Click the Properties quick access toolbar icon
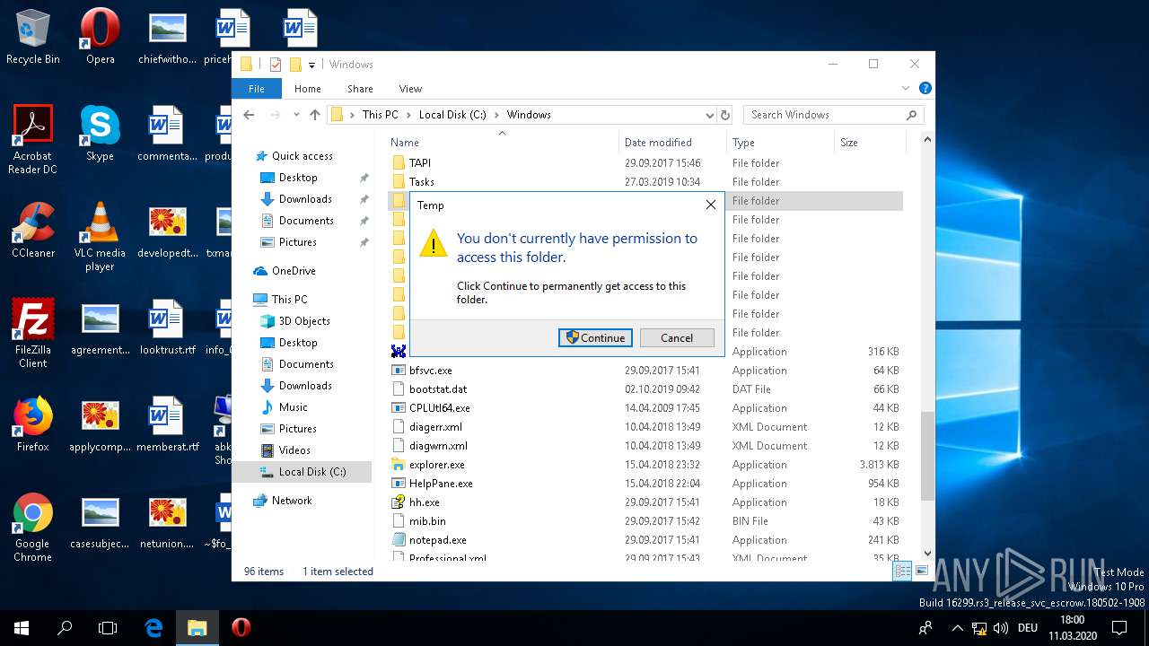The width and height of the screenshot is (1149, 646). pos(276,65)
